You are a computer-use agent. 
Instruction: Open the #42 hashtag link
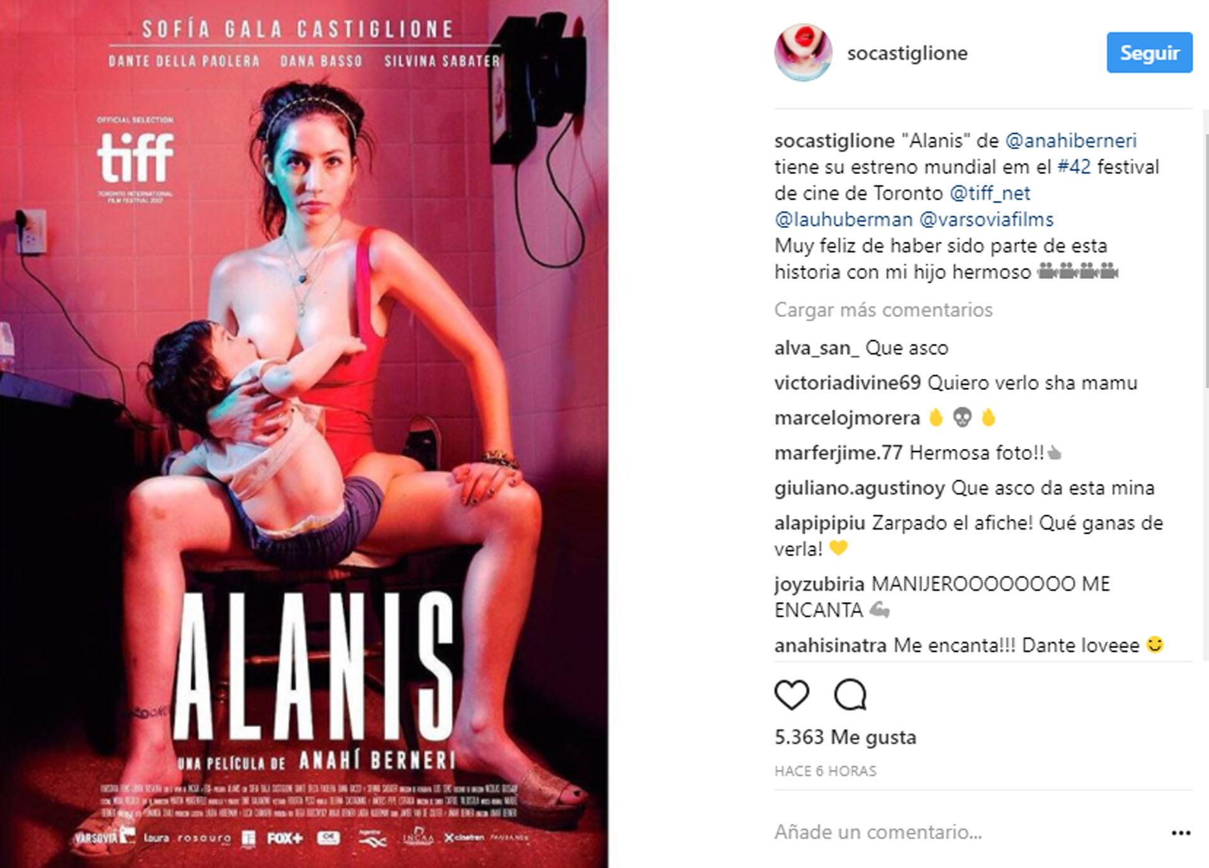click(x=1074, y=167)
